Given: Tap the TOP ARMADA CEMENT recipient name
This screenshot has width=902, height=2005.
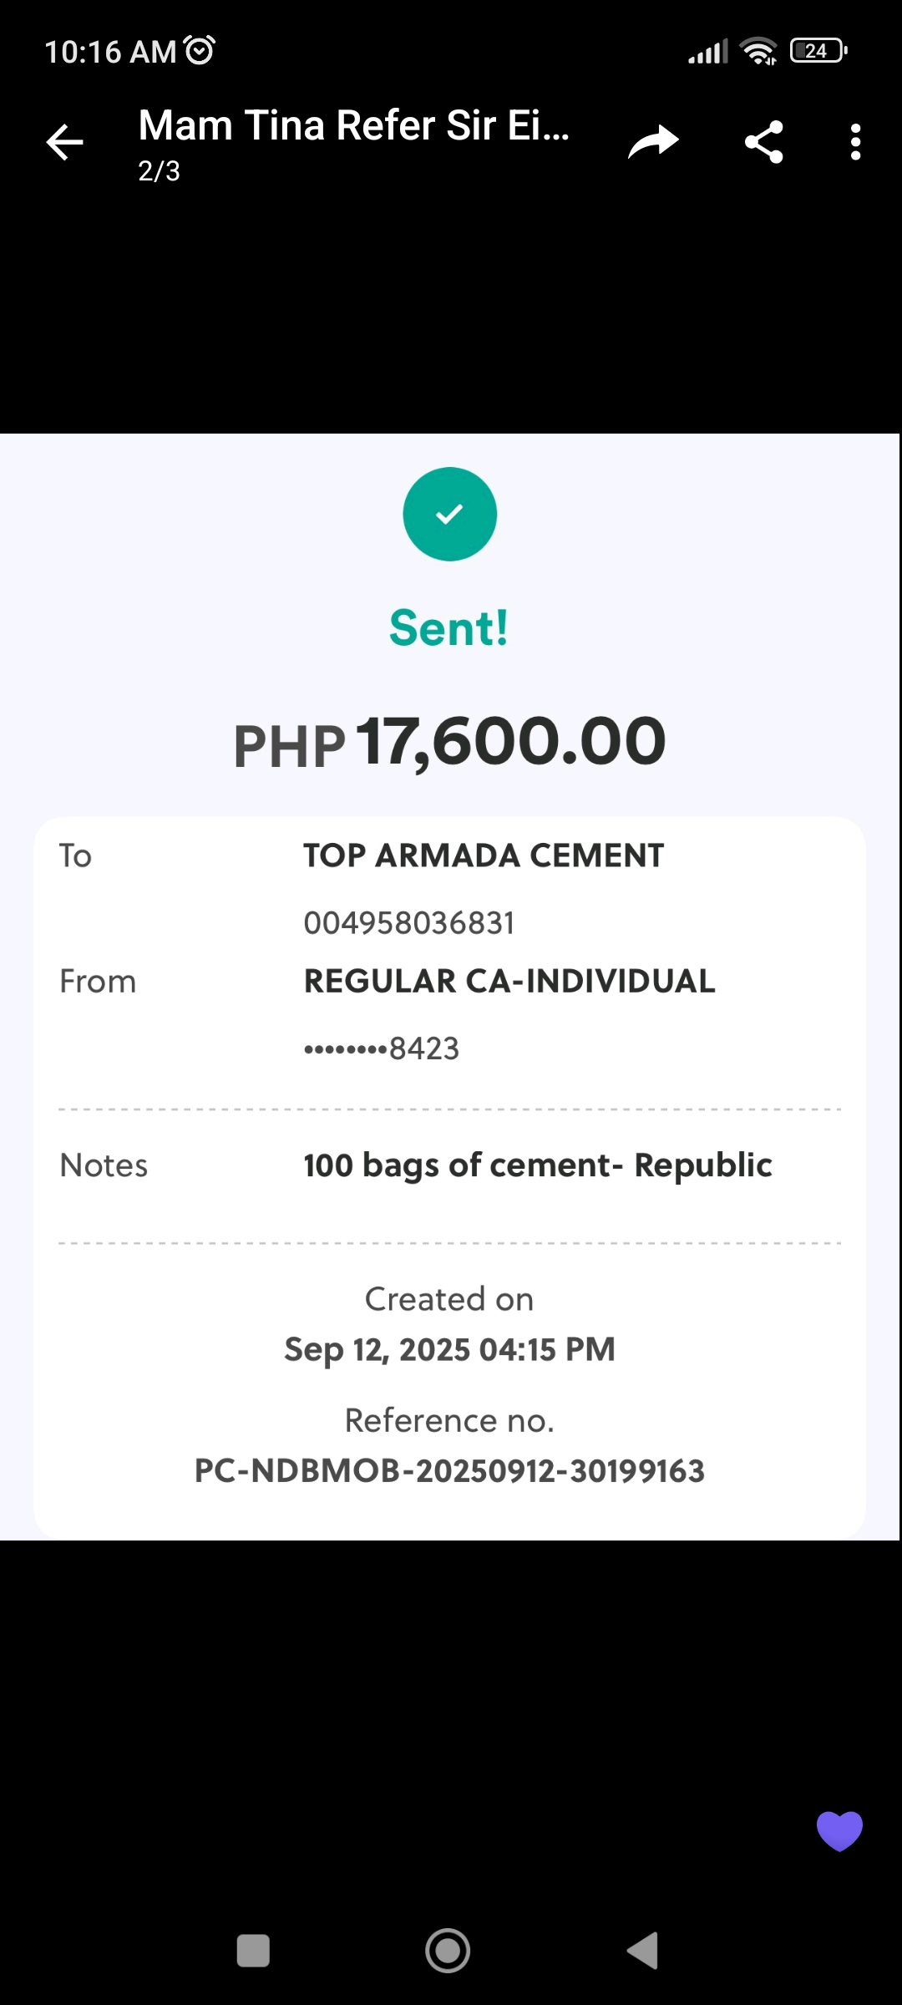Looking at the screenshot, I should tap(484, 855).
